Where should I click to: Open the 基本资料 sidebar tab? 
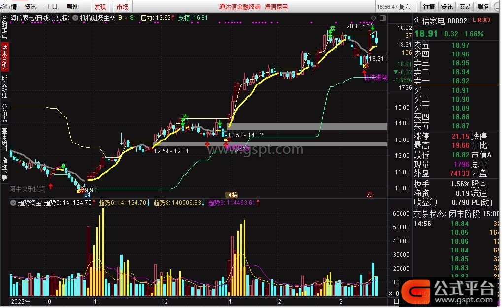click(x=4, y=139)
